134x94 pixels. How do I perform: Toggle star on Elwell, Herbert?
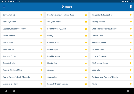click(41, 36)
